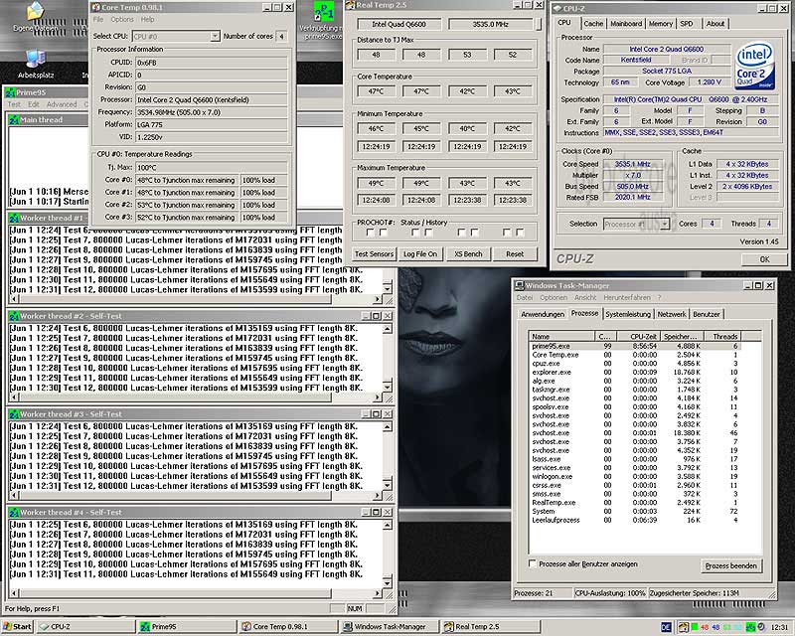This screenshot has height=636, width=795.
Task: Toggle first core's PROCHOT history checkbox
Action: pyautogui.click(x=384, y=233)
